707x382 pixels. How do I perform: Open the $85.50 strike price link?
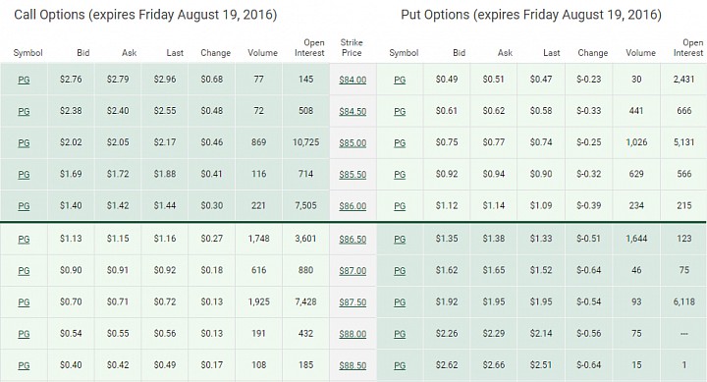[353, 175]
